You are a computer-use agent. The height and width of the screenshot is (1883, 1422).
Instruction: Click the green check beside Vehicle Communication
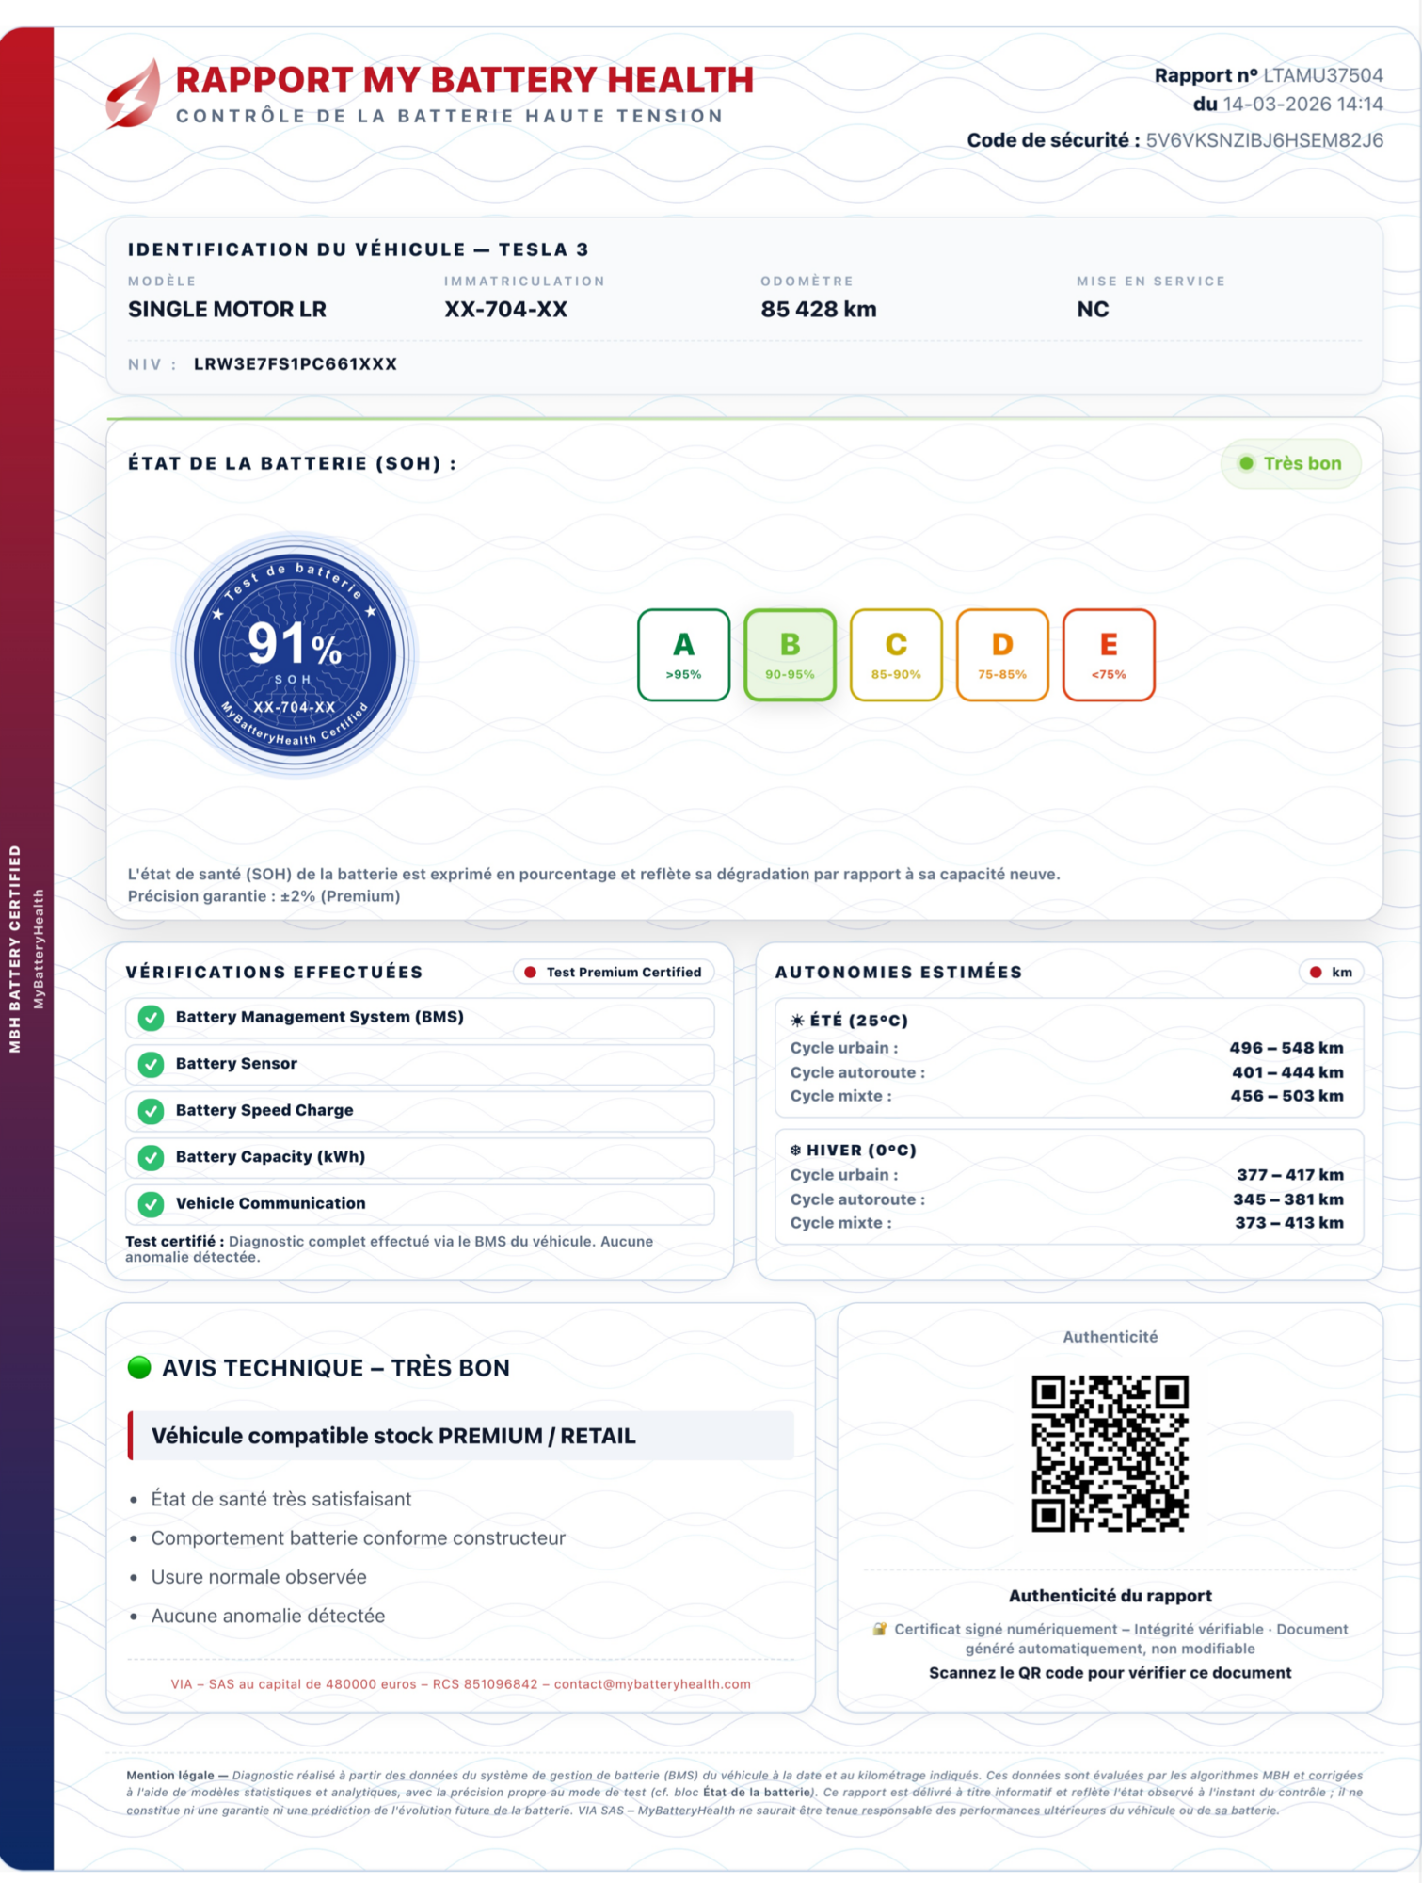[151, 1204]
